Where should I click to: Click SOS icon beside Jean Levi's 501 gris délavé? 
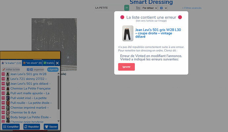(x=3, y=83)
